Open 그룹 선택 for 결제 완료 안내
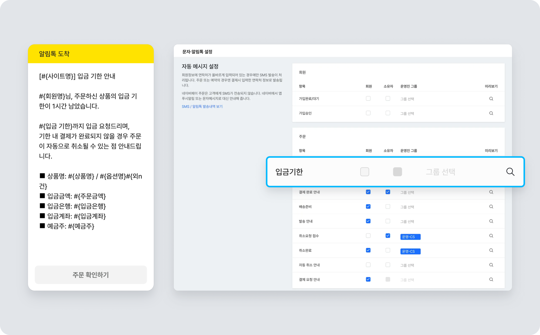This screenshot has width=540, height=335. (407, 192)
